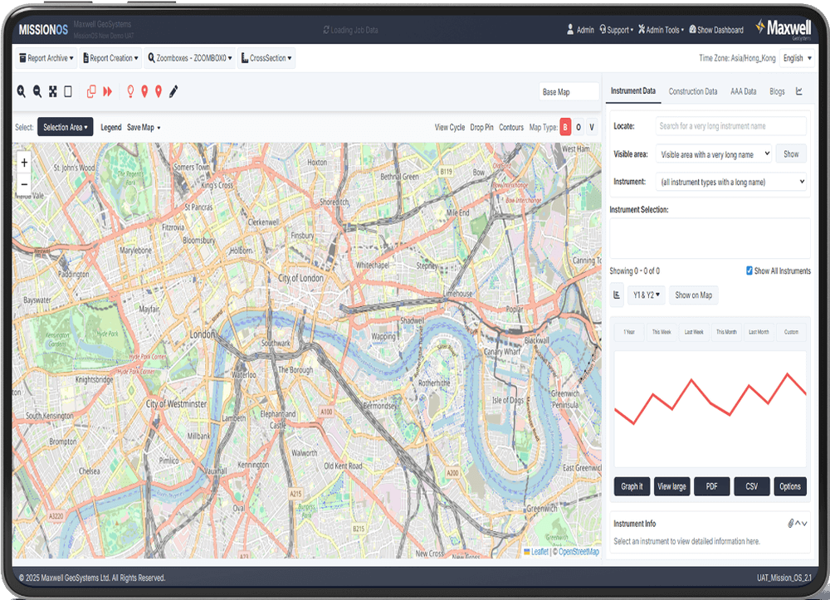Click the red fast-forward icon
830x600 pixels.
point(108,91)
